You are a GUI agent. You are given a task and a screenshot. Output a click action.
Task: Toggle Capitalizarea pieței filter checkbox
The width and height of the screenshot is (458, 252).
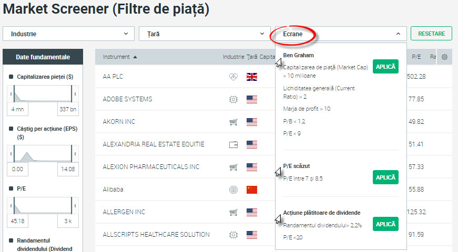tap(11, 77)
